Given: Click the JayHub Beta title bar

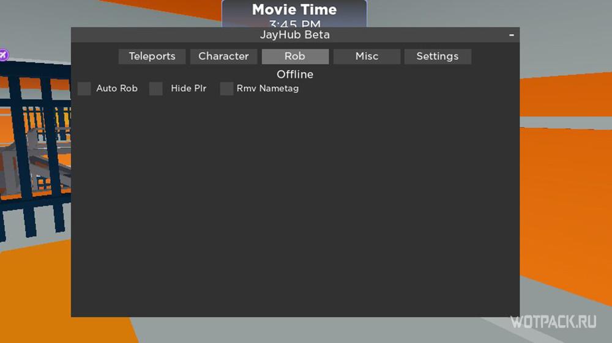Looking at the screenshot, I should coord(295,35).
